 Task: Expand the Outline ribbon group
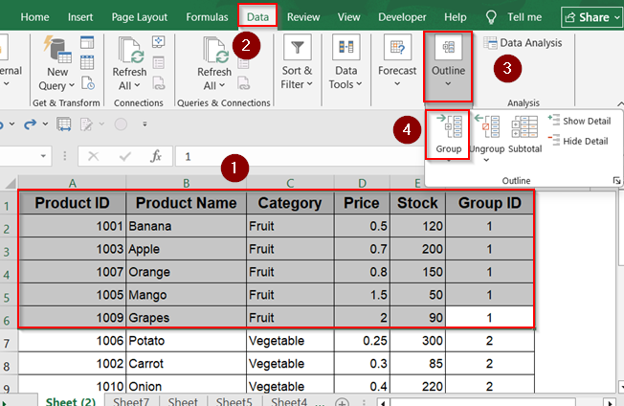tap(448, 66)
